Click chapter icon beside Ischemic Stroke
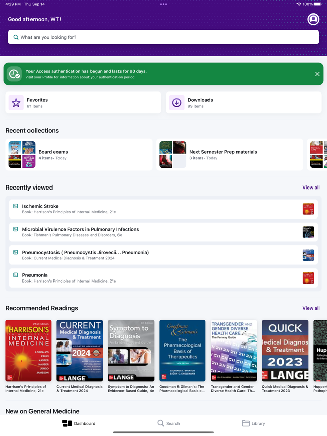Viewport: 327px width, 436px height. click(x=16, y=206)
